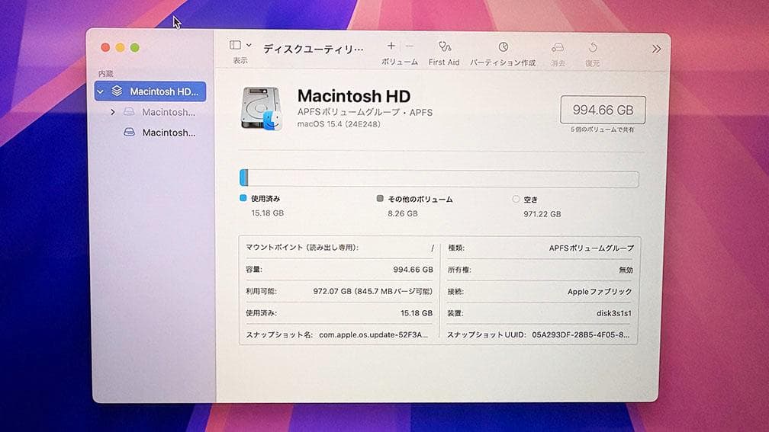Show more toolbar items double chevron

point(656,49)
